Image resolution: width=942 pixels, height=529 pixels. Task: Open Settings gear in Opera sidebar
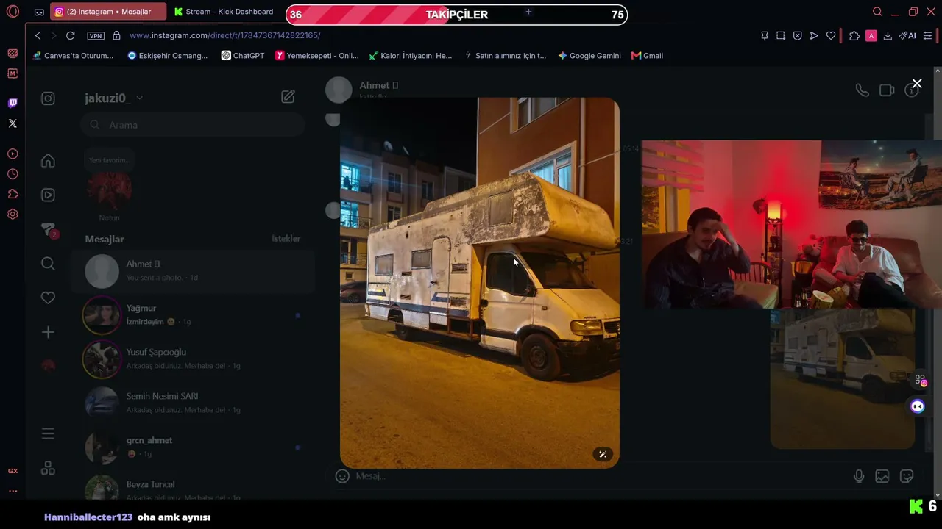[13, 215]
